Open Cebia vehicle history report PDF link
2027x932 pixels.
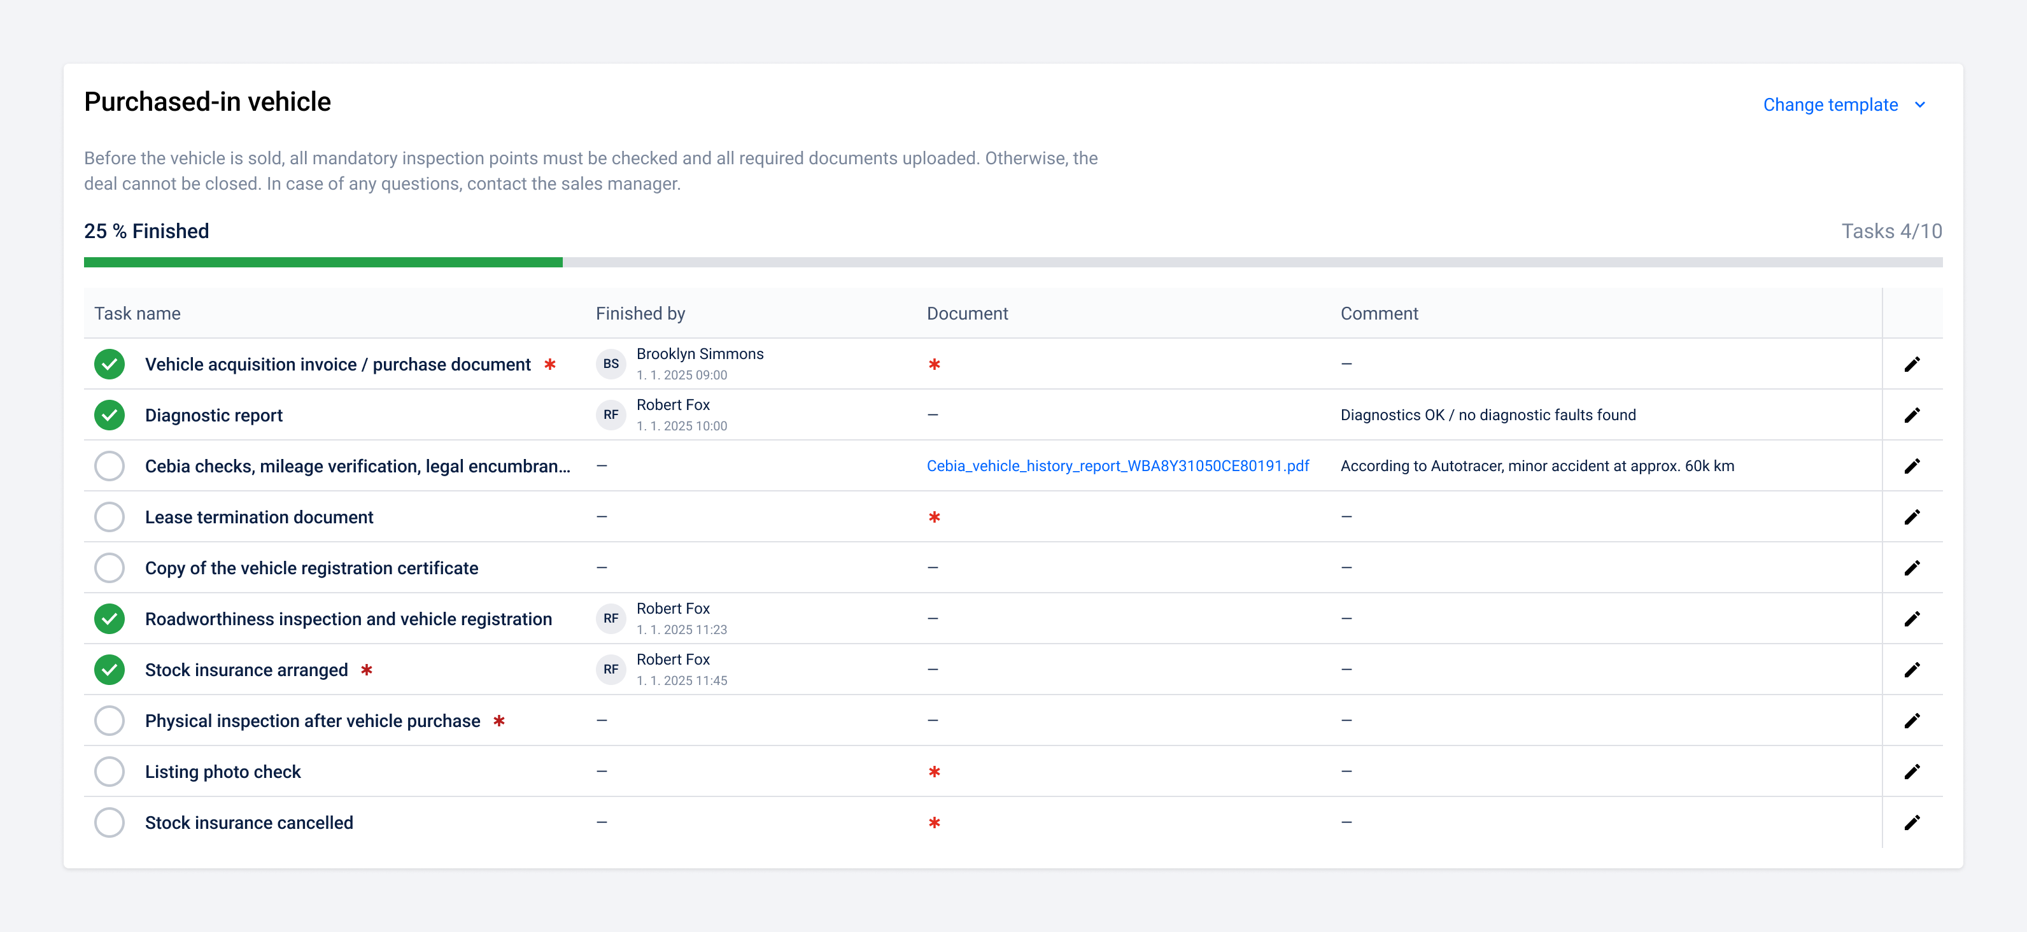1117,465
